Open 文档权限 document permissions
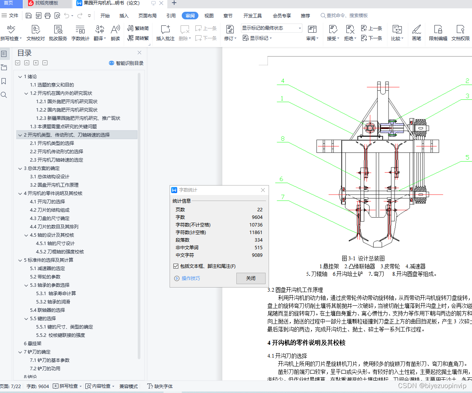Screen dimensions: 472x393 point(461,33)
